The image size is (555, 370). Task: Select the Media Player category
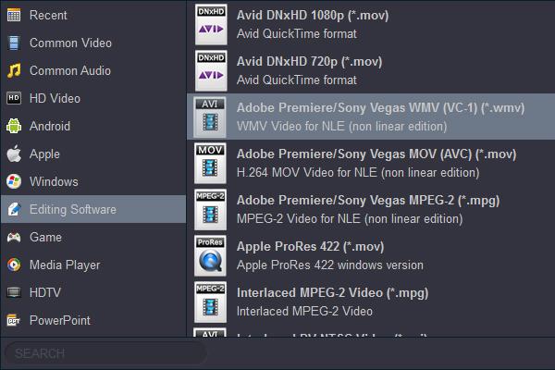(x=93, y=265)
